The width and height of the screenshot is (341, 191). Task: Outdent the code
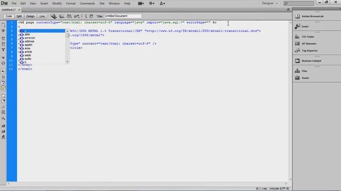[3, 132]
